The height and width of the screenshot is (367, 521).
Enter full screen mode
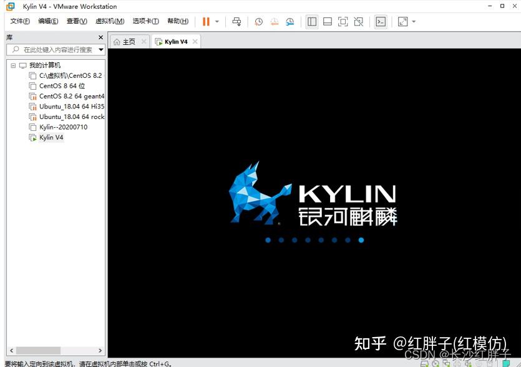click(x=343, y=22)
